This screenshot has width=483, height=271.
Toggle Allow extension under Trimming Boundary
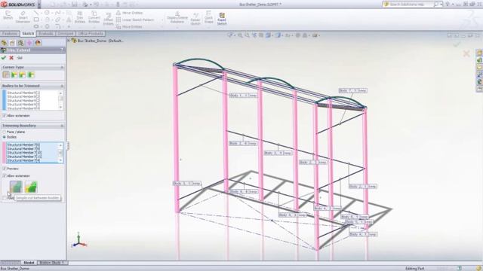click(5, 175)
